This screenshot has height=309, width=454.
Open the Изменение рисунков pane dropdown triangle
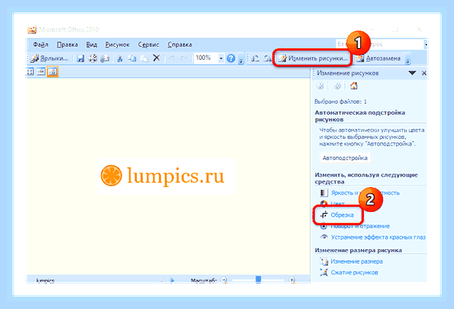(412, 73)
